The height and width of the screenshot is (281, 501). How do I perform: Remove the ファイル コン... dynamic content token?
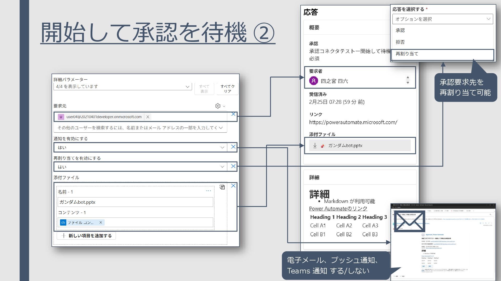pos(100,222)
